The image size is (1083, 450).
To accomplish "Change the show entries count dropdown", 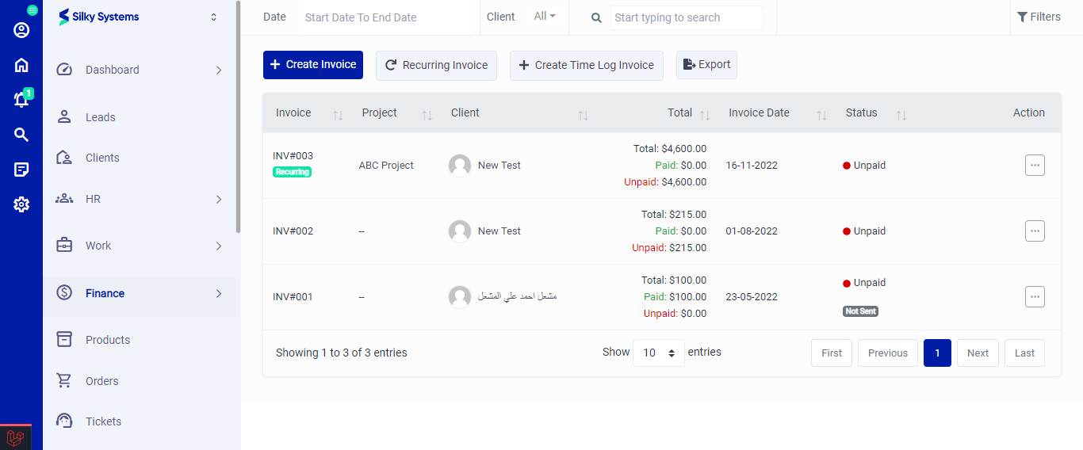I will coord(658,353).
